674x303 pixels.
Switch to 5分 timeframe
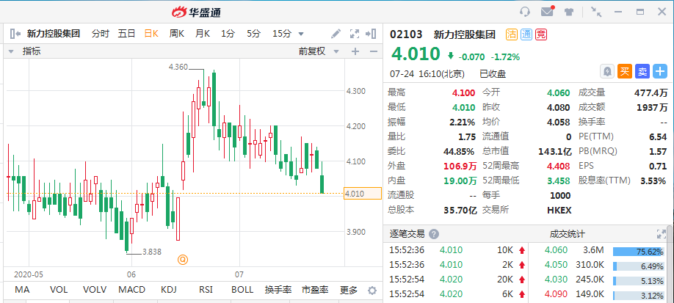click(x=253, y=34)
